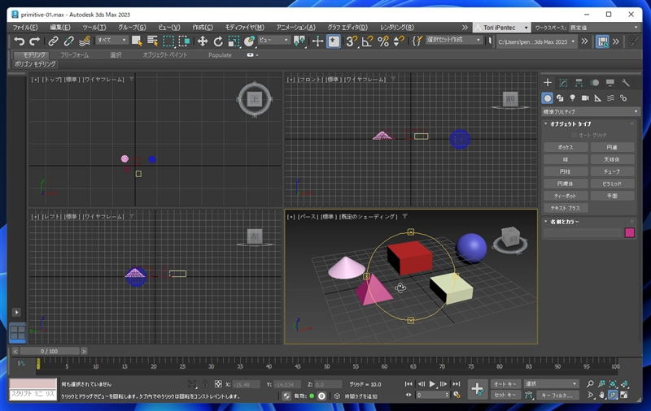Click the Select and Place icon

click(x=249, y=41)
